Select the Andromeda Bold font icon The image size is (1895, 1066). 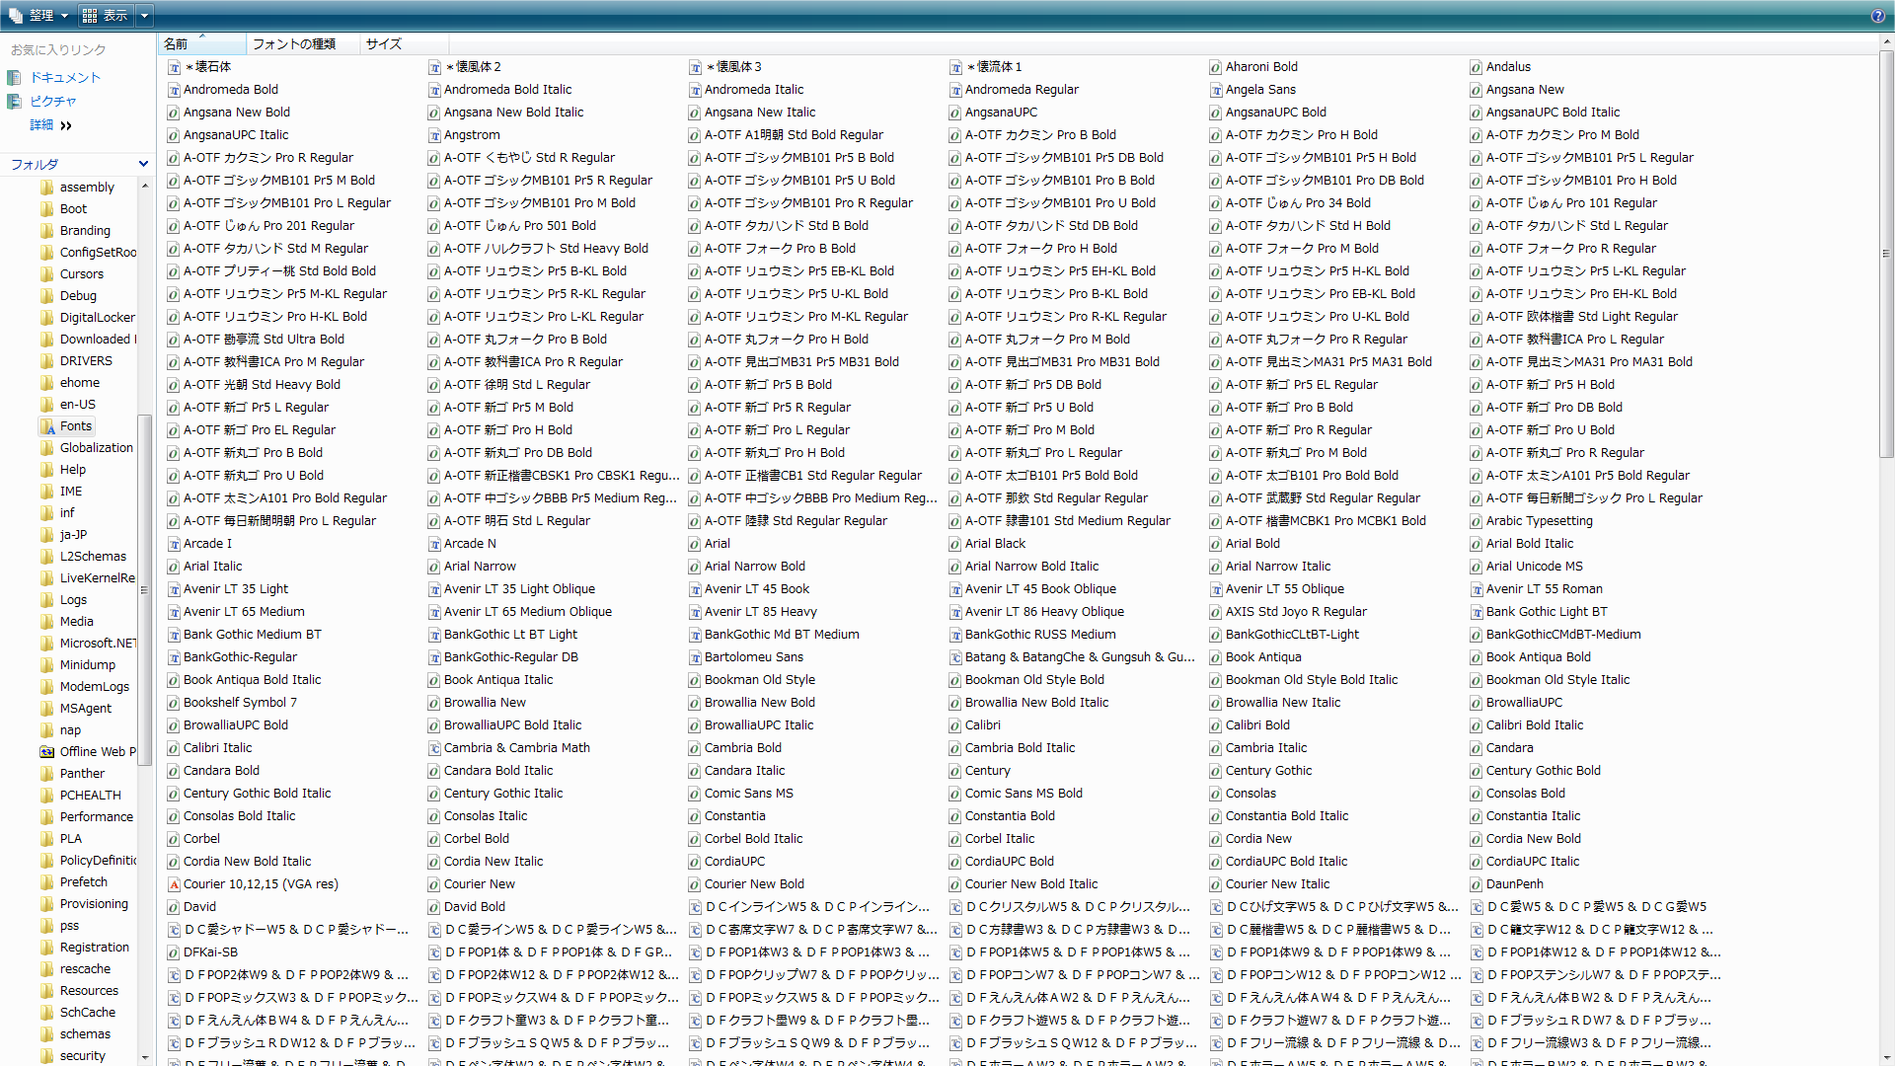(174, 90)
